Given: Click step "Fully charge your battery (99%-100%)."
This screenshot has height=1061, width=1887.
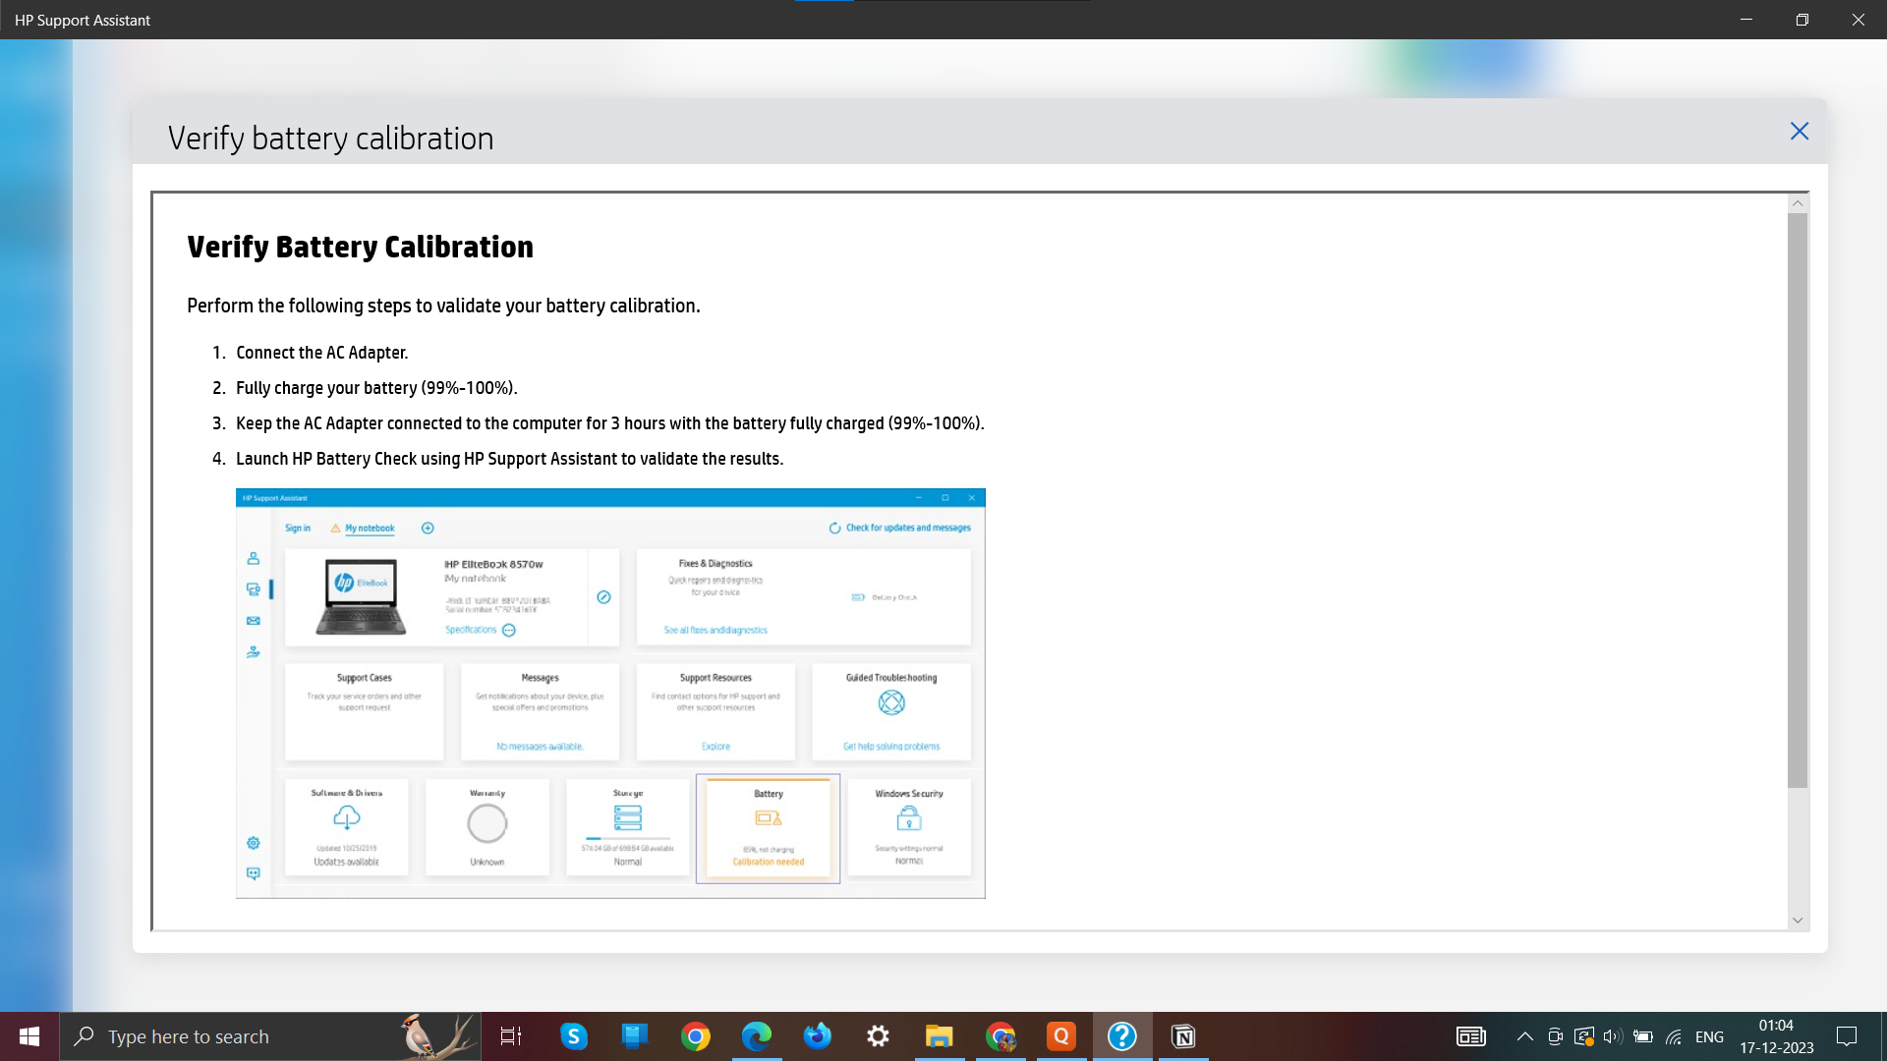Looking at the screenshot, I should [376, 388].
